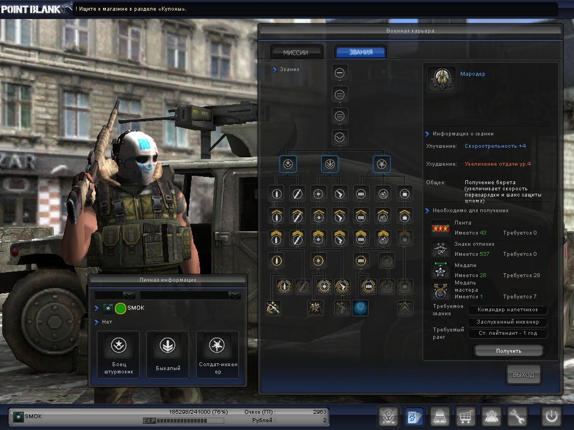The image size is (574, 430).
Task: Open the clan emblem icon in bottom bar
Action: click(x=388, y=417)
